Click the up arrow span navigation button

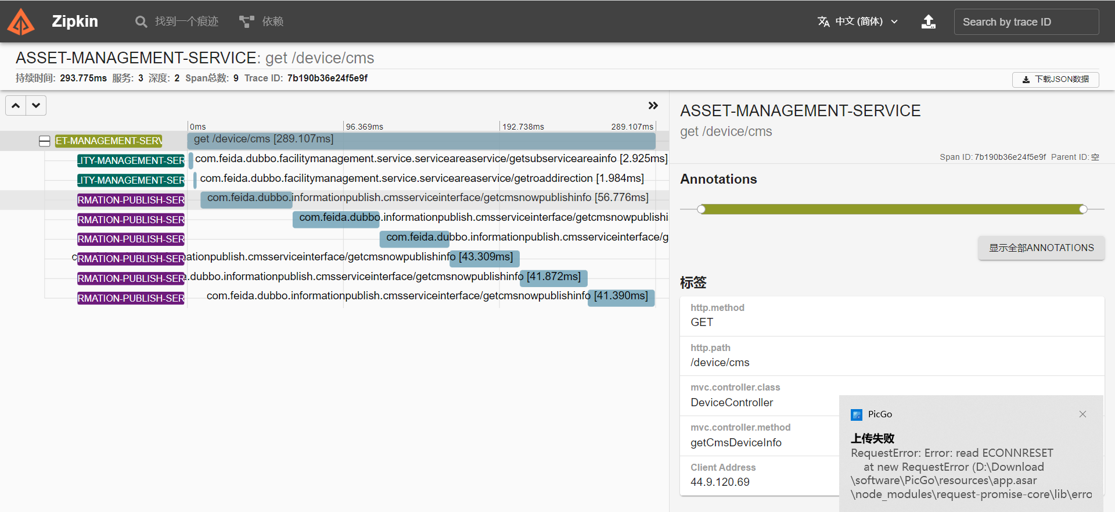coord(16,105)
